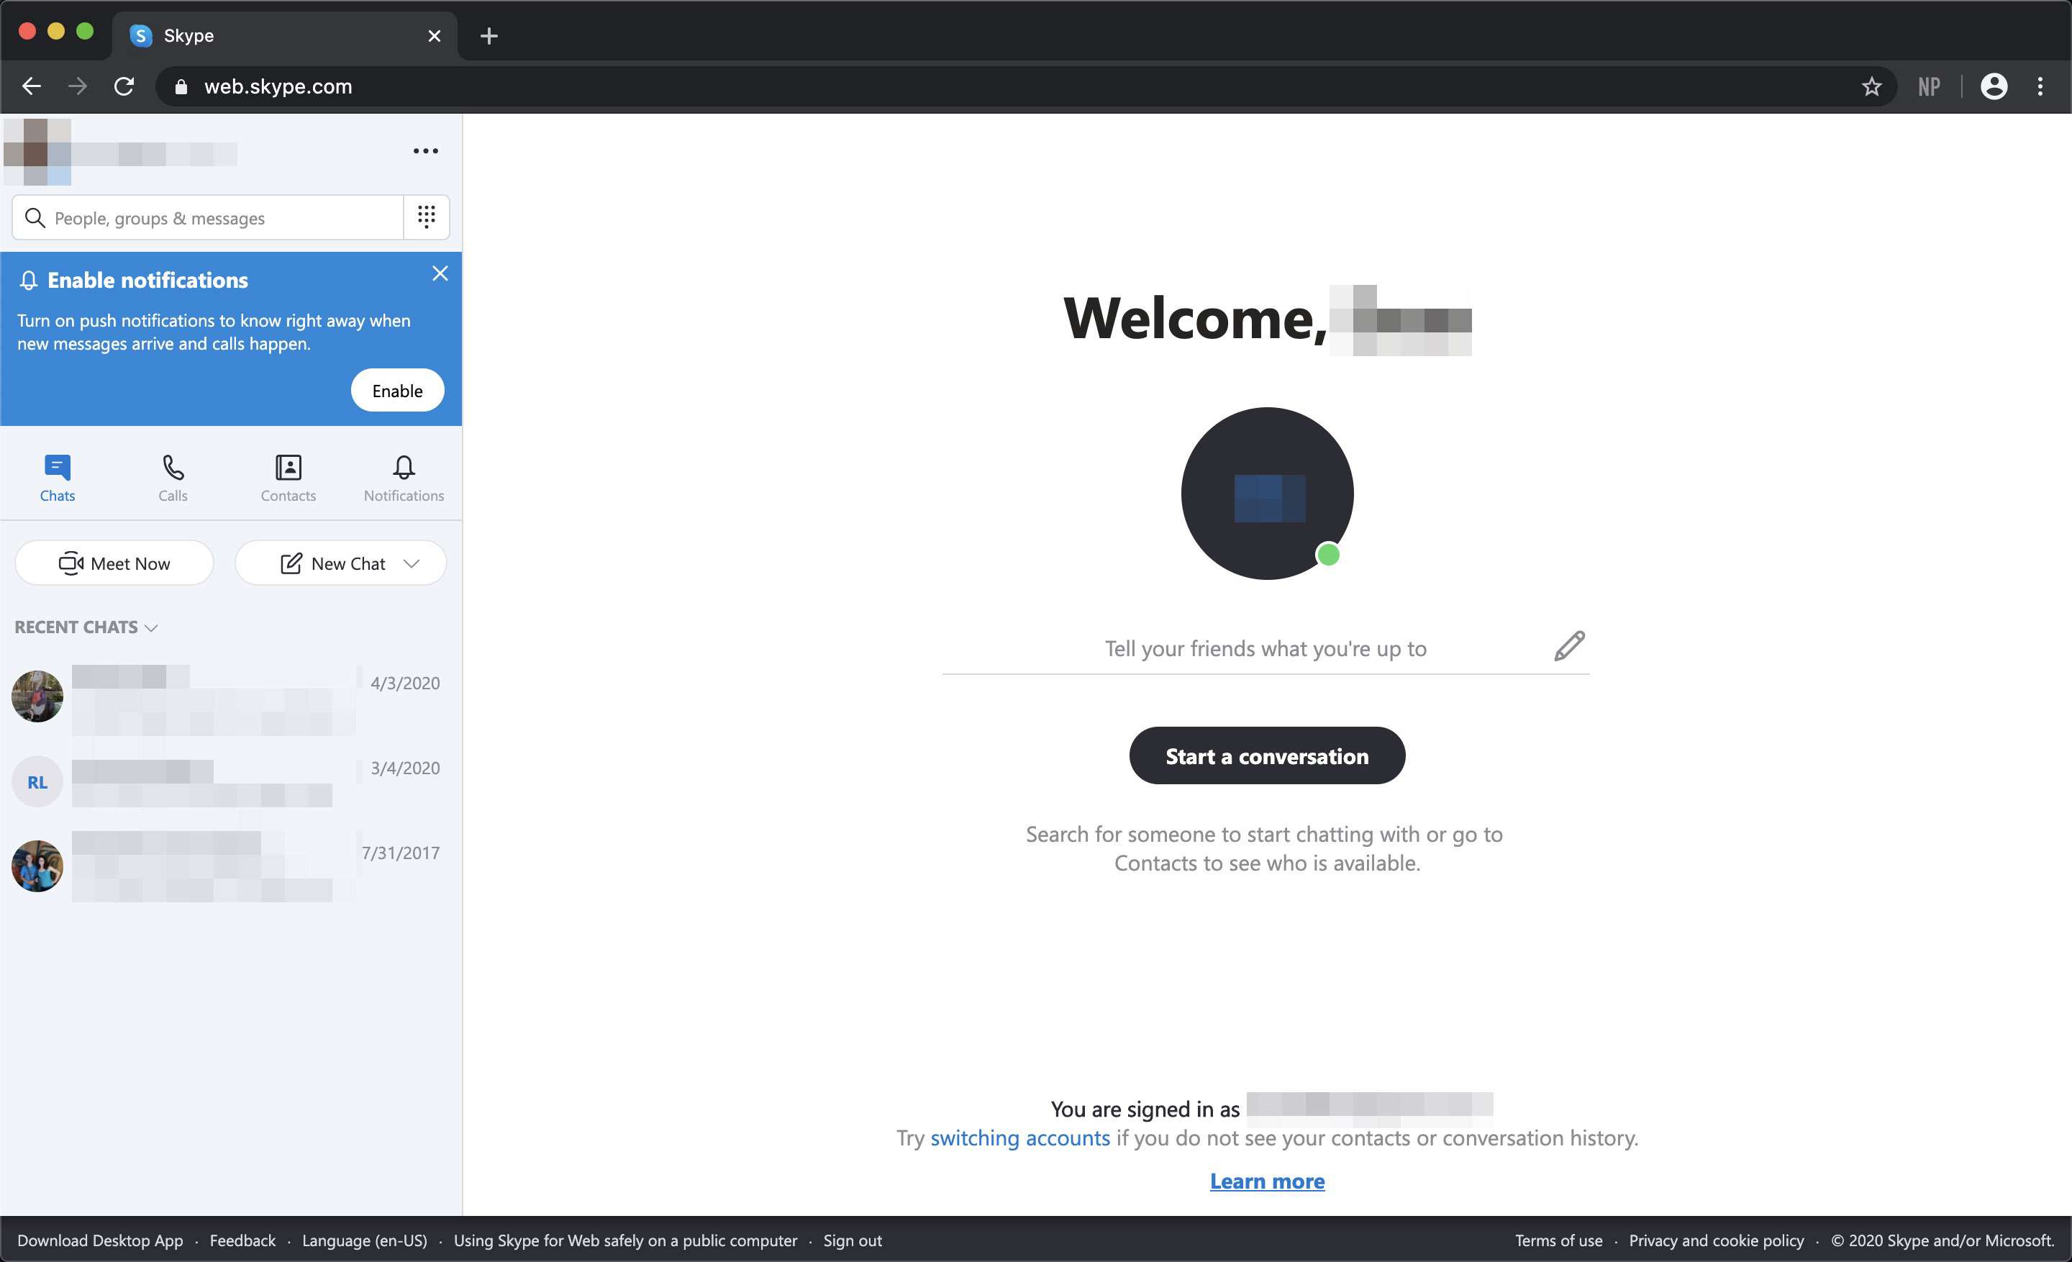
Task: Click Start a conversation button
Action: (1267, 755)
